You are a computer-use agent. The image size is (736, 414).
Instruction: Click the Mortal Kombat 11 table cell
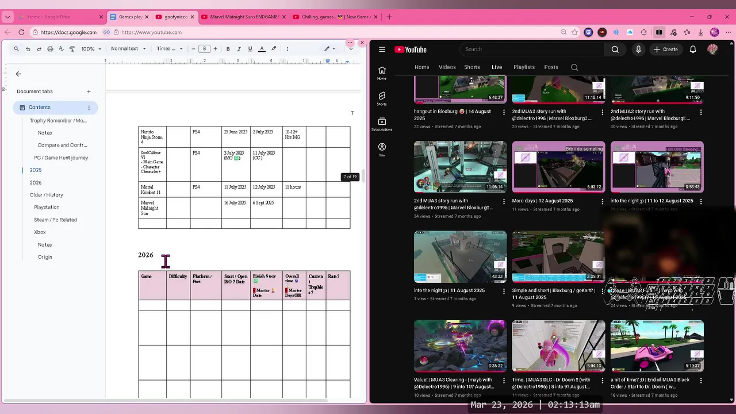click(x=152, y=189)
